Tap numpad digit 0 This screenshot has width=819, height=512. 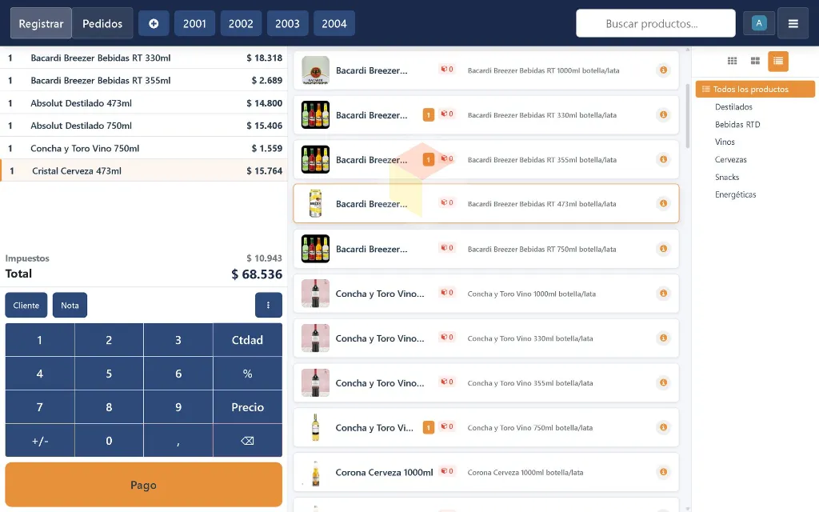click(109, 441)
